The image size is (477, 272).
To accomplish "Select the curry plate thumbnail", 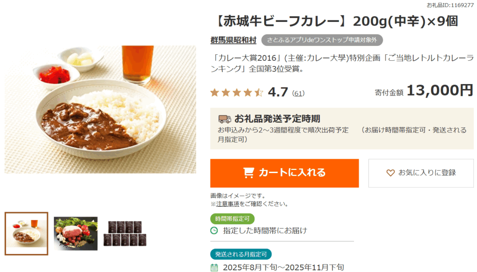I will (27, 233).
